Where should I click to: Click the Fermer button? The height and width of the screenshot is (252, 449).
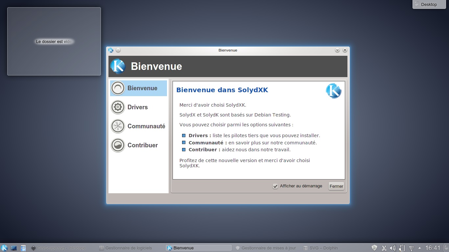[336, 186]
